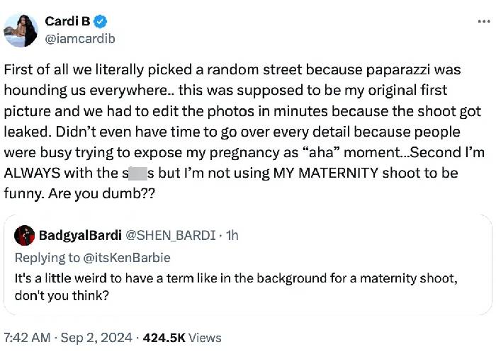Open the BadgyalBardi display name

(78, 235)
